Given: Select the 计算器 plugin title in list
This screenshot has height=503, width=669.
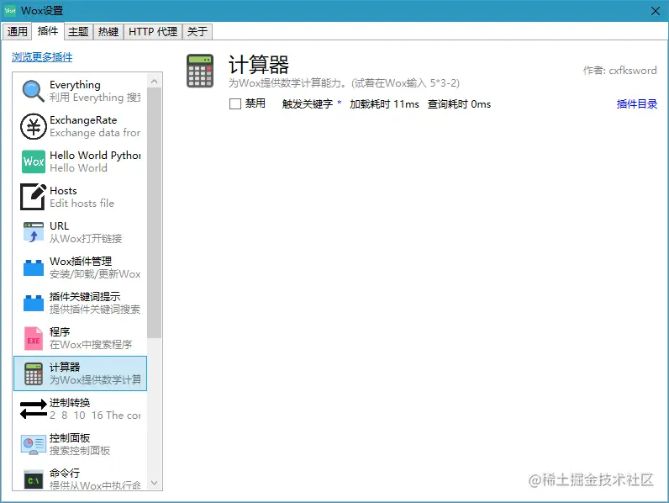Looking at the screenshot, I should pyautogui.click(x=65, y=368).
